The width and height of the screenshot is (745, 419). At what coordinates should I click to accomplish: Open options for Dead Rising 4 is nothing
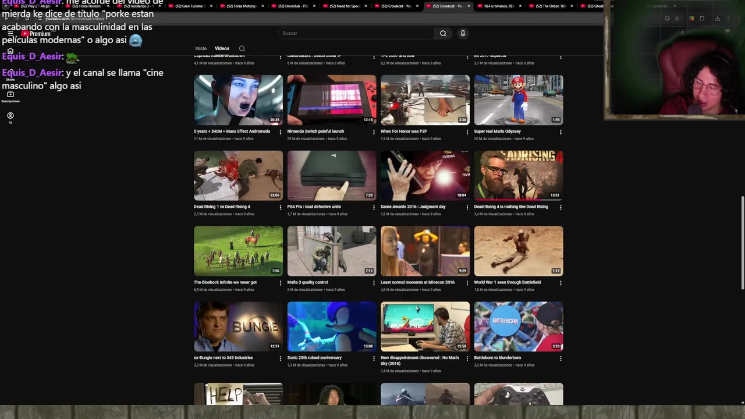tap(560, 207)
